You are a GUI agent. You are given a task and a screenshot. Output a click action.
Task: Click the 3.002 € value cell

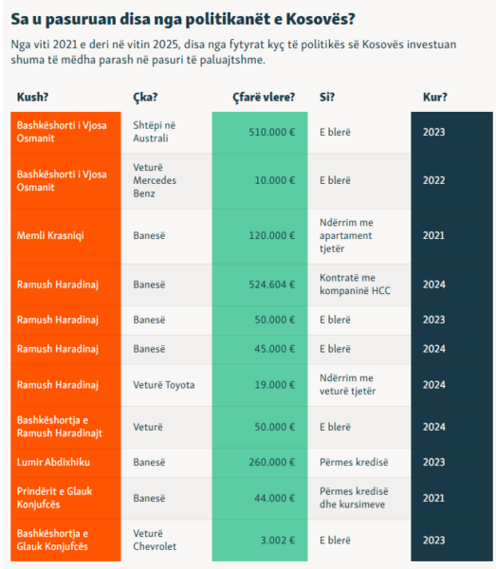coord(260,541)
